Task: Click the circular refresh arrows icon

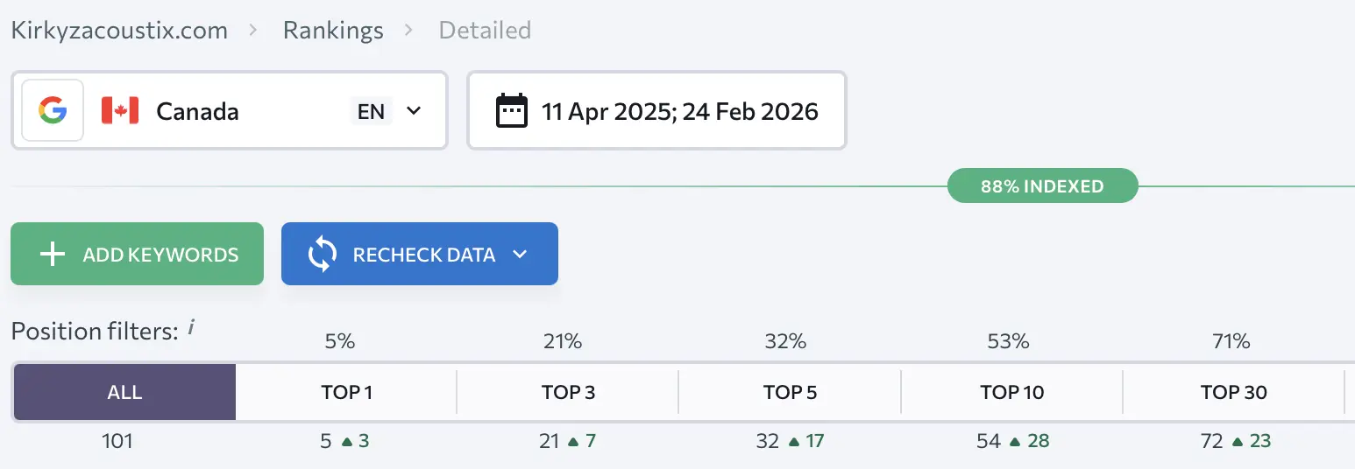Action: click(323, 255)
